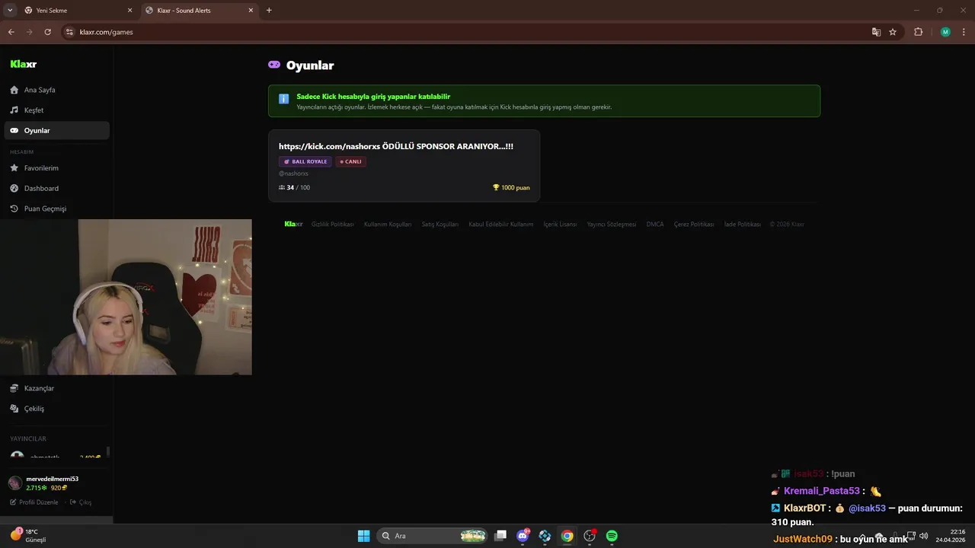Open Task View on the taskbar
The image size is (975, 548).
click(x=500, y=536)
